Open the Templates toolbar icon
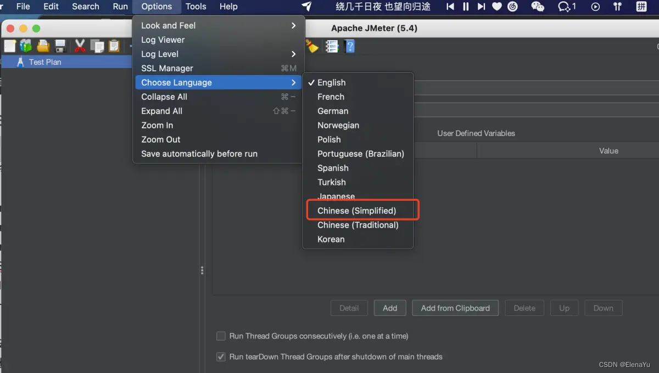659x373 pixels. [26, 46]
